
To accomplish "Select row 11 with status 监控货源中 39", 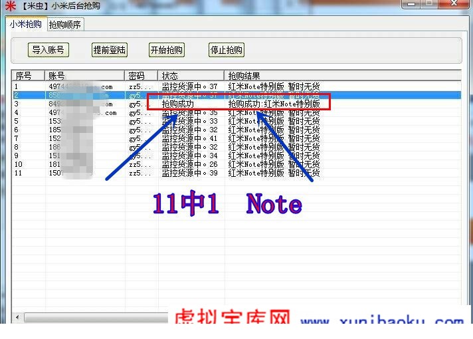I will click(236, 173).
